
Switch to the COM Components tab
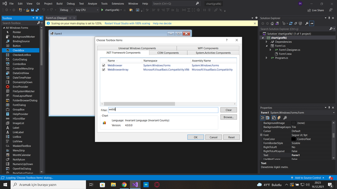point(168,53)
